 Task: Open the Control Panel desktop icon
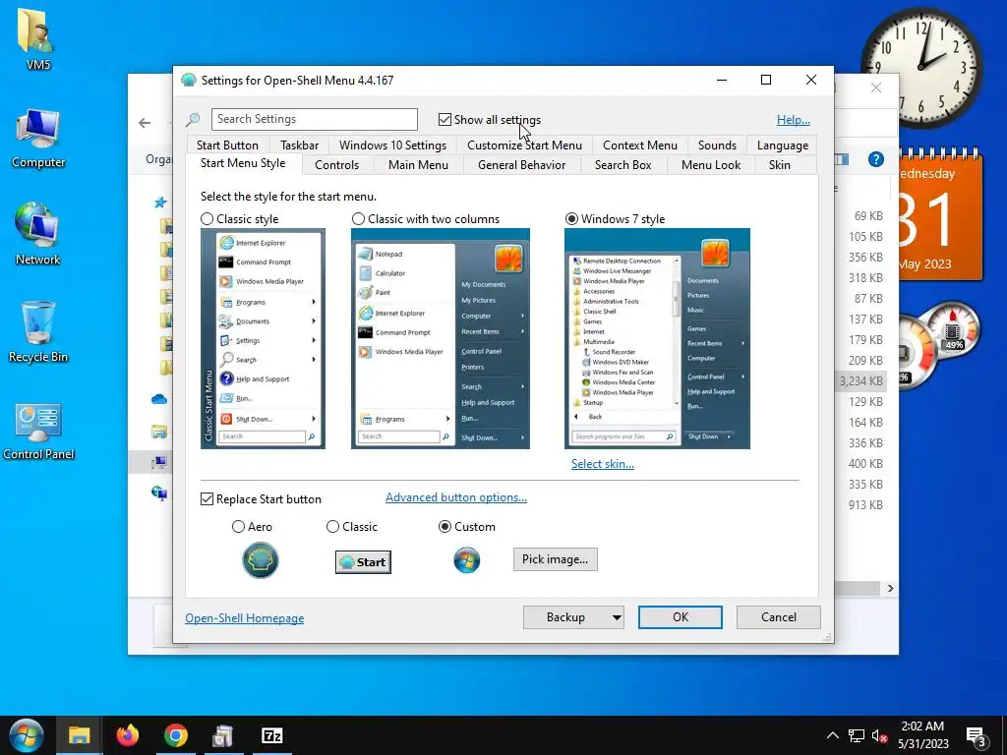coord(38,432)
